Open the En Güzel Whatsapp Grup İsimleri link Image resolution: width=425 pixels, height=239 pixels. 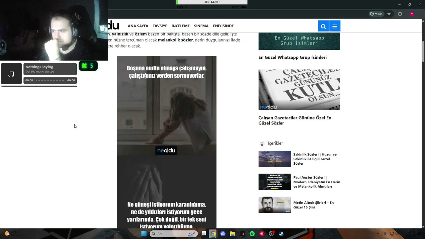tap(293, 57)
